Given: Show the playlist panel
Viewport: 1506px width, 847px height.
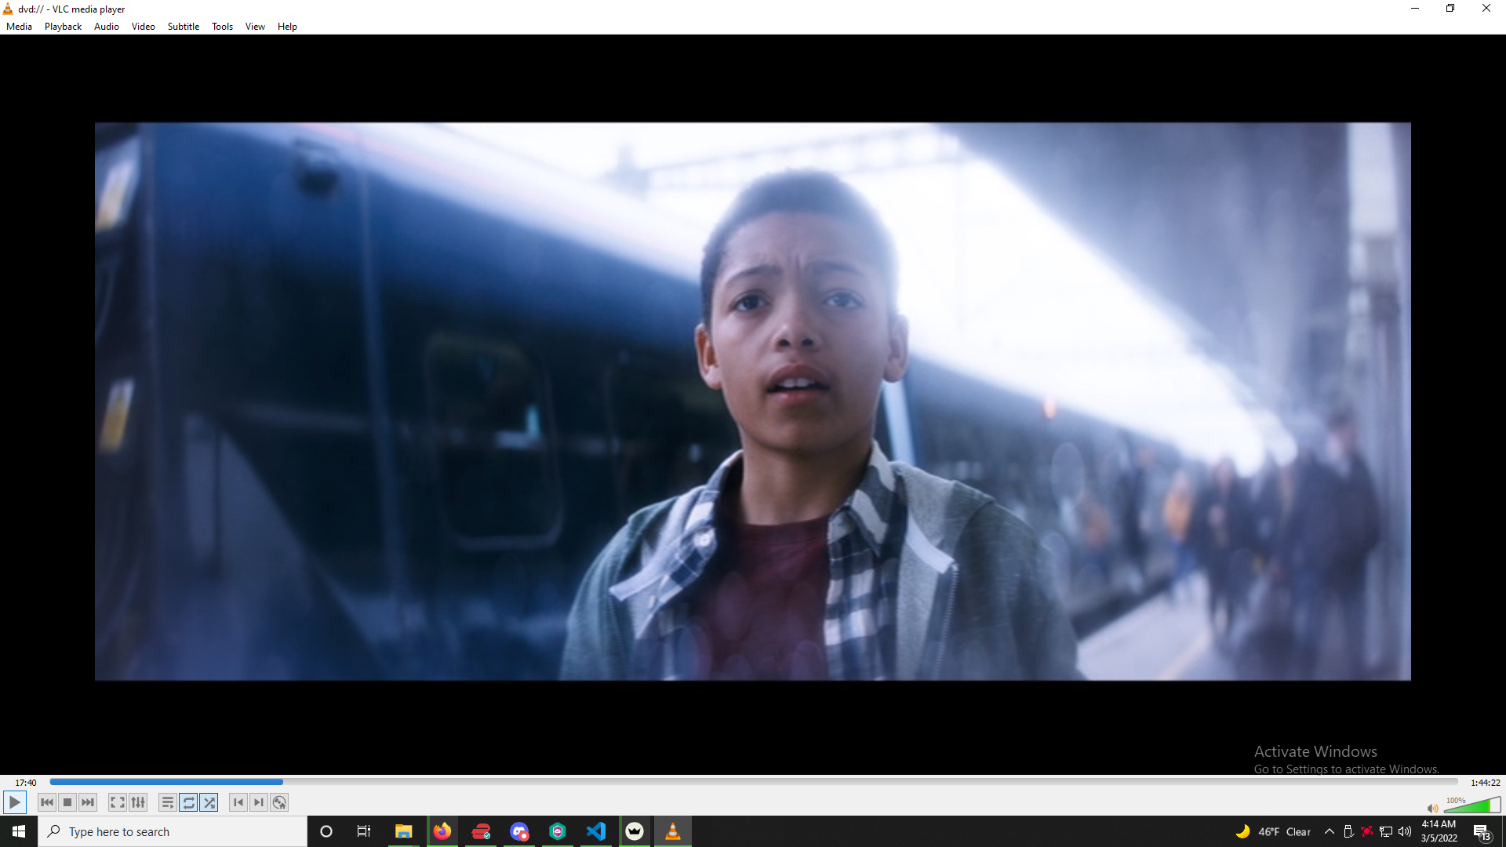Looking at the screenshot, I should (168, 802).
